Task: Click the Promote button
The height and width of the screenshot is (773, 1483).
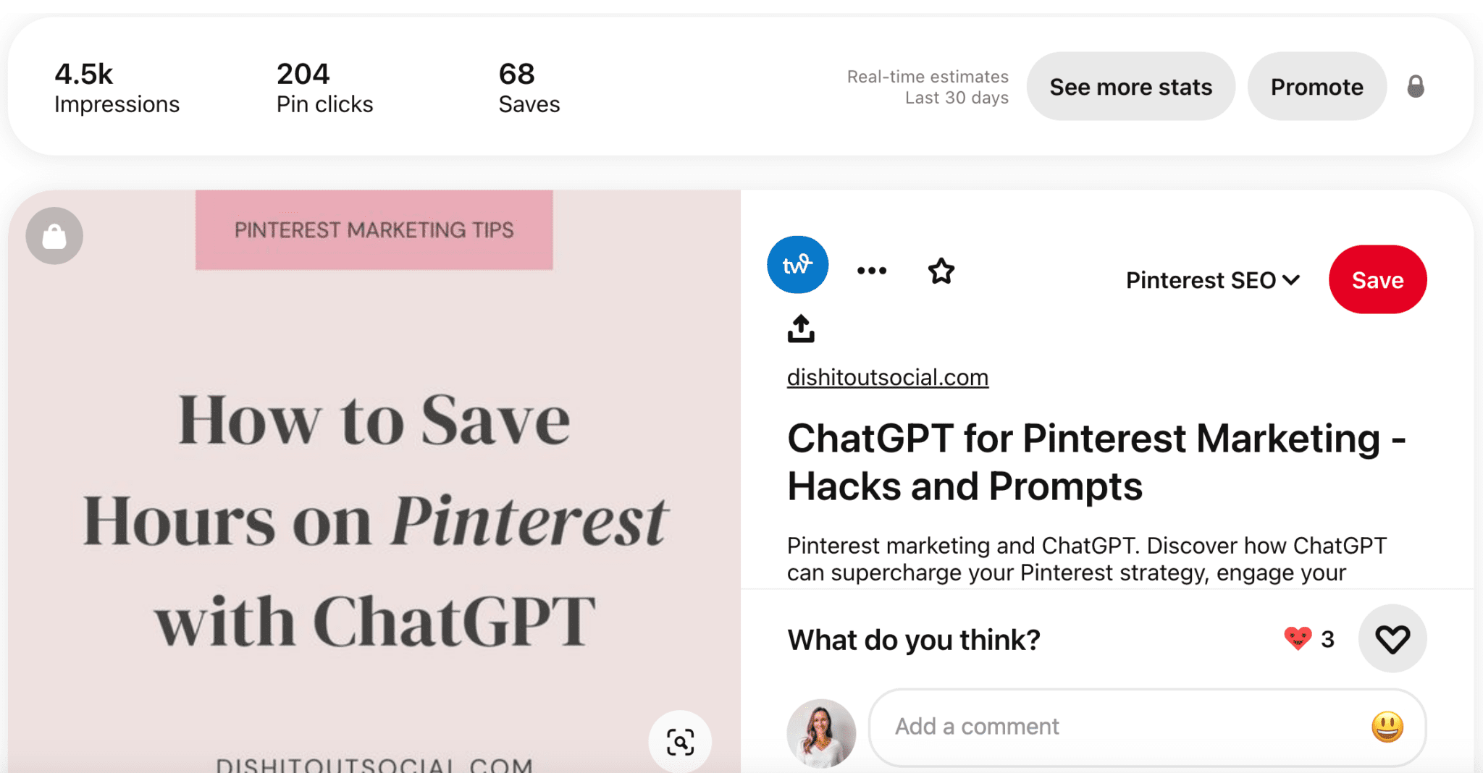Action: [1316, 85]
